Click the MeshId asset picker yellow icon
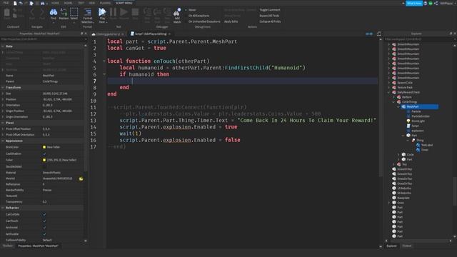 pyautogui.click(x=81, y=178)
